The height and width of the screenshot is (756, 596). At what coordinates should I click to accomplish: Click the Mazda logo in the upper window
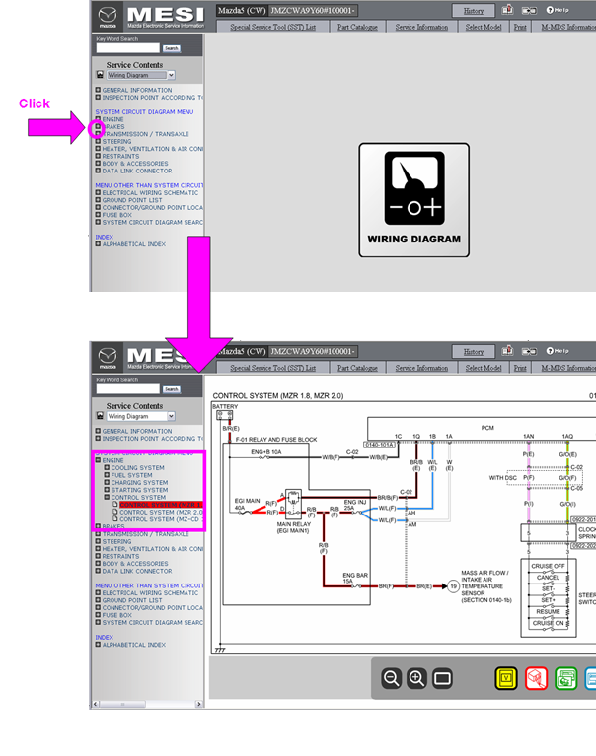tap(108, 18)
